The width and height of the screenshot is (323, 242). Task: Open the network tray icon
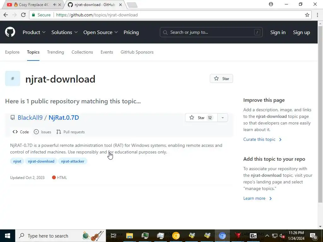275,236
